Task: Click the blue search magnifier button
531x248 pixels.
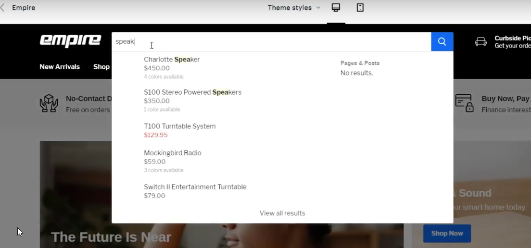Action: click(x=442, y=42)
